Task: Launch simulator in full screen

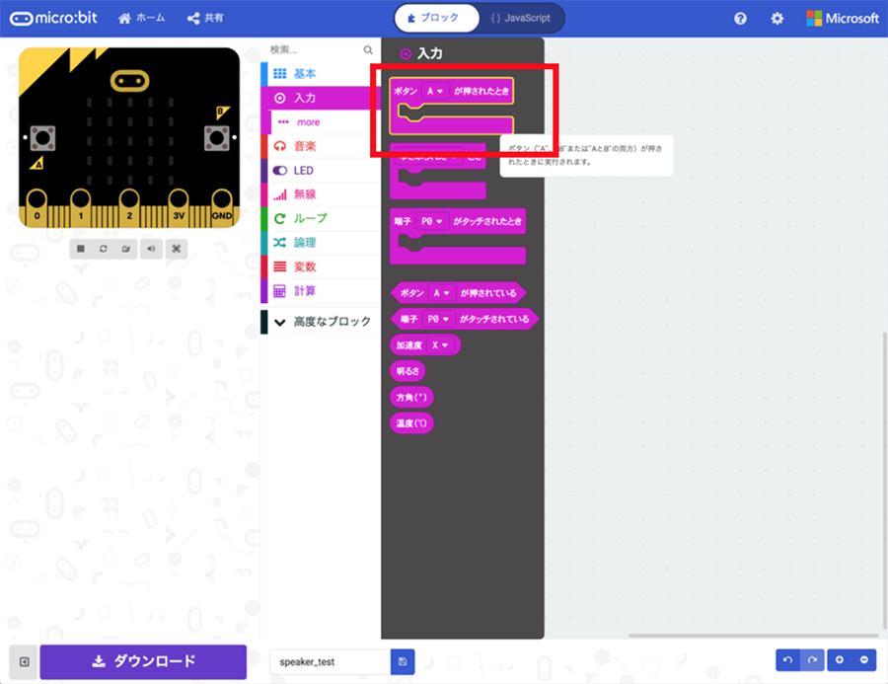Action: (177, 249)
